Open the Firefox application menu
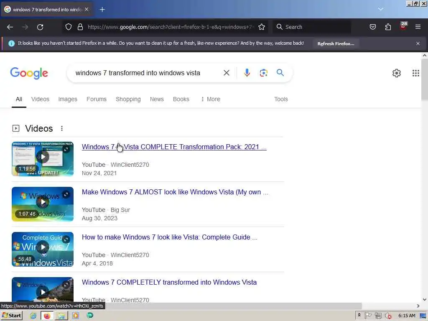 point(418,27)
